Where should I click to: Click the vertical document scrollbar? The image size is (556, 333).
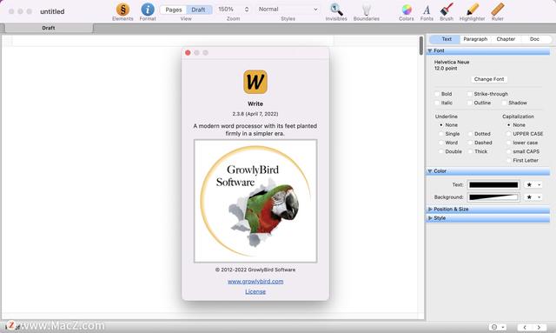click(420, 45)
